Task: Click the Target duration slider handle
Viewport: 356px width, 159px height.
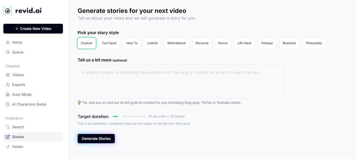Action: click(x=120, y=117)
